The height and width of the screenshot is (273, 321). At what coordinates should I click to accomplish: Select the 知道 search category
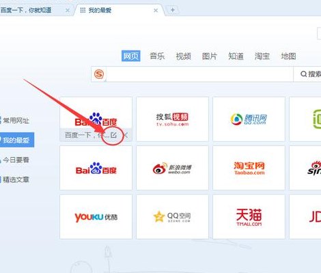(x=236, y=56)
